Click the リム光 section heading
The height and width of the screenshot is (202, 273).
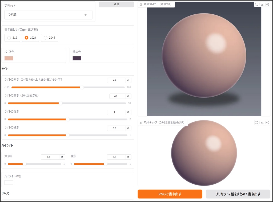point(5,193)
